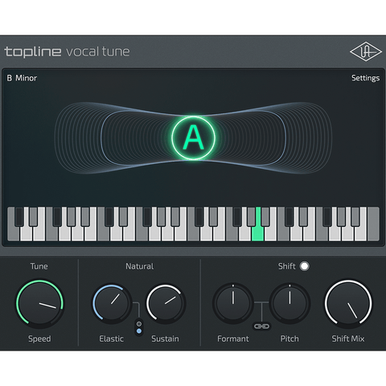Adjust the Shift Mix knob
Viewport: 386px width, 386px height.
tap(348, 303)
